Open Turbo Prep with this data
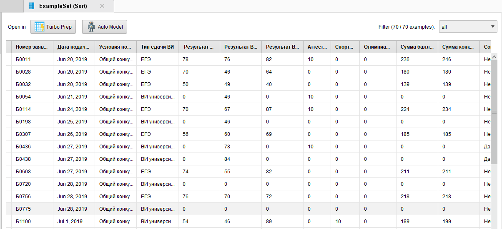The image size is (502, 229). [53, 27]
